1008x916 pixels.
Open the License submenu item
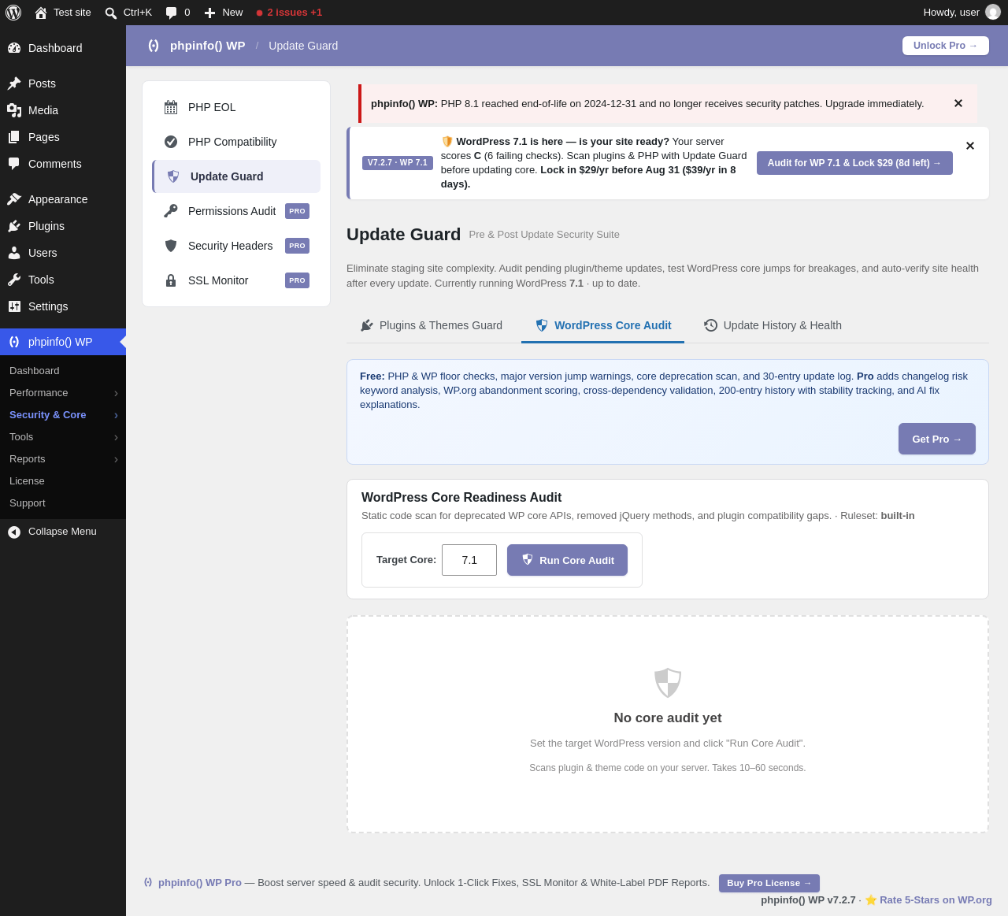27,481
